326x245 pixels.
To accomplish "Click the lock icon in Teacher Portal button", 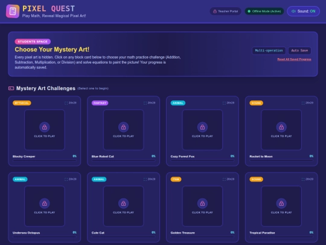I will click(215, 11).
